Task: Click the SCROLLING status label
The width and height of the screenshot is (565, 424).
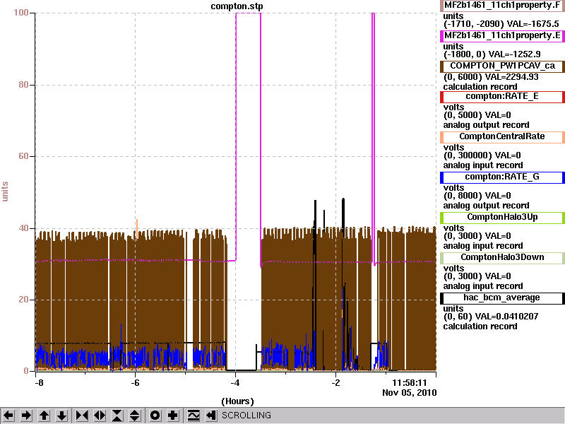Action: [x=246, y=416]
